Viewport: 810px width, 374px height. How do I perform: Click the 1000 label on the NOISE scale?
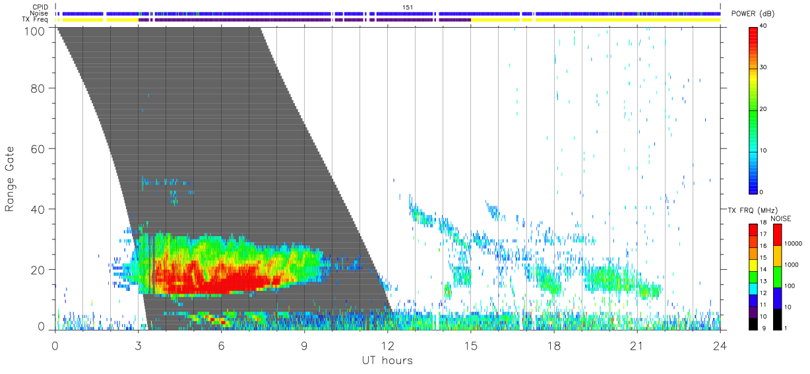click(x=790, y=265)
